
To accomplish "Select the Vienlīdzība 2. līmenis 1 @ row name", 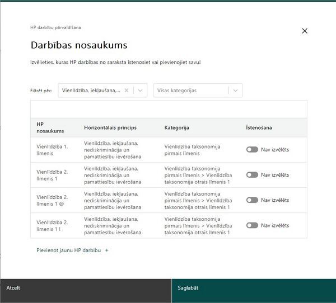I will click(x=52, y=200).
